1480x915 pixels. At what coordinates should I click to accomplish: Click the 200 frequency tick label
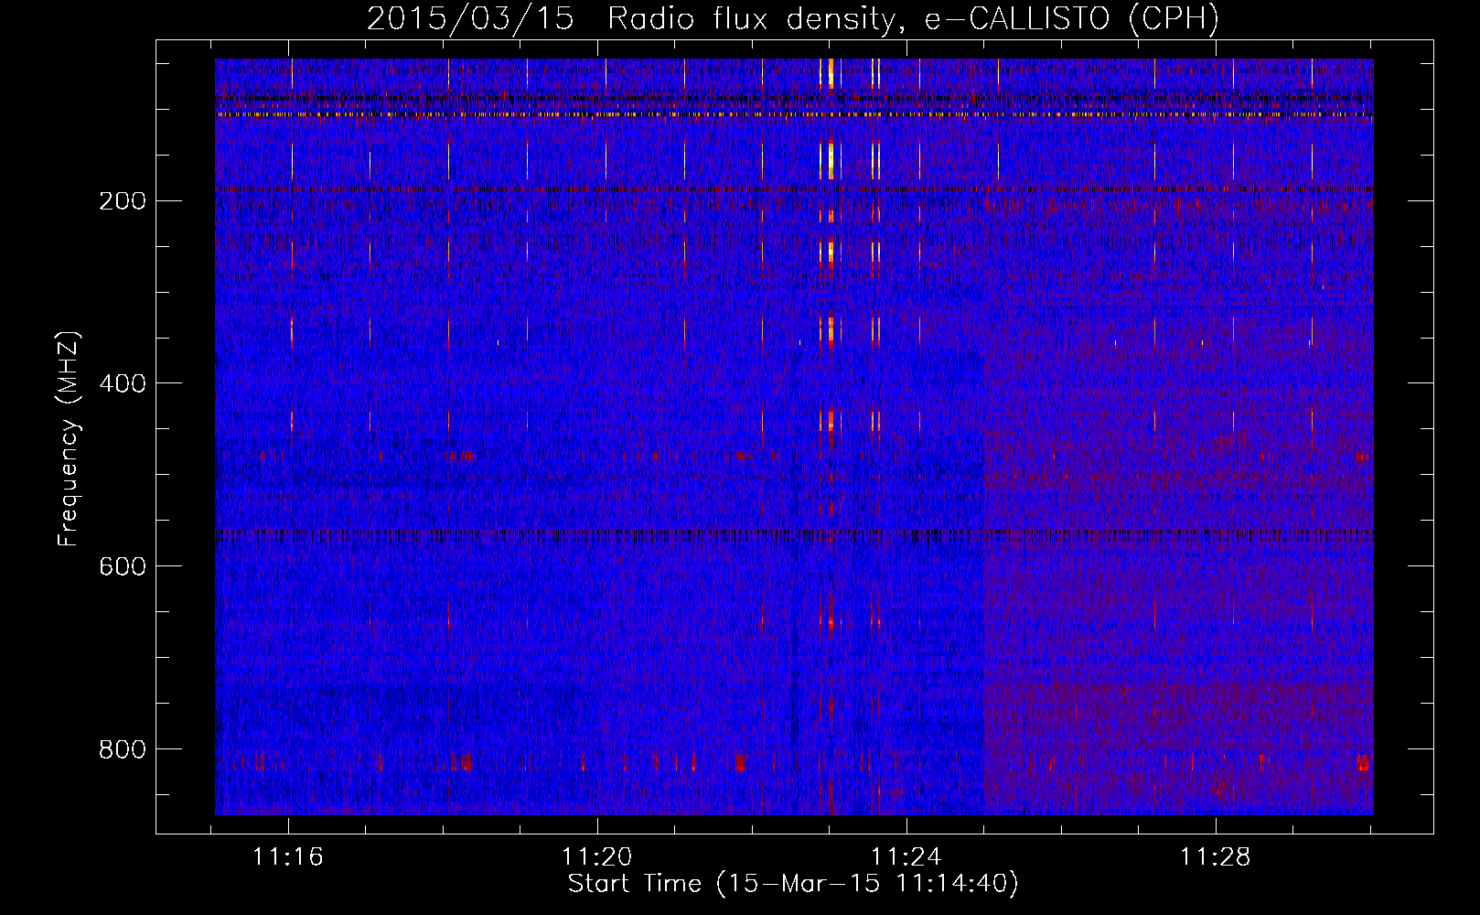122,201
